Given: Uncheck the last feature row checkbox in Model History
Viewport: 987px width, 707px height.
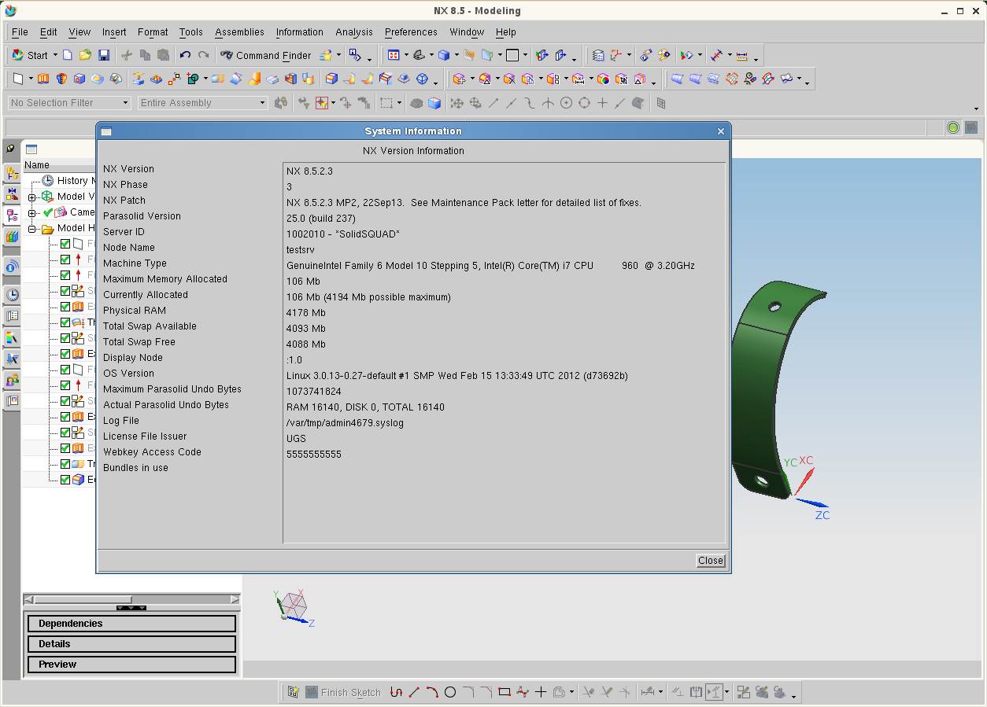Looking at the screenshot, I should tap(65, 480).
